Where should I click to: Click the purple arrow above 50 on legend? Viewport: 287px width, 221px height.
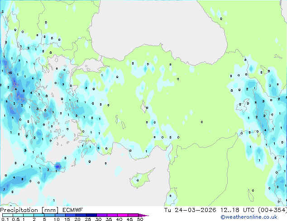(x=143, y=215)
